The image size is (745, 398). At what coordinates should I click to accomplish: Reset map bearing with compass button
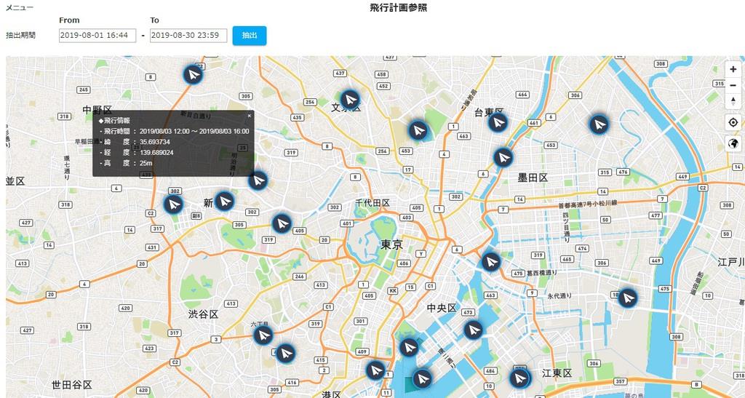point(733,100)
